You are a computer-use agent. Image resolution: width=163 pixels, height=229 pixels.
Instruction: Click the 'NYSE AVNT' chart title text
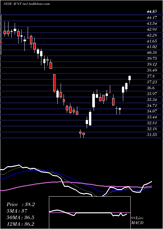(12, 4)
